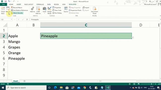This screenshot has width=161, height=90.
Task: Open control Properties
Action: (x=57, y=7)
